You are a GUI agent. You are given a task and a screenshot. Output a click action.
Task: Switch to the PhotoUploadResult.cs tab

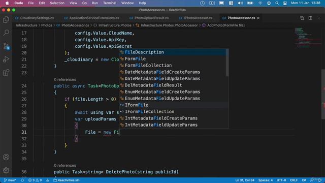[x=149, y=18]
